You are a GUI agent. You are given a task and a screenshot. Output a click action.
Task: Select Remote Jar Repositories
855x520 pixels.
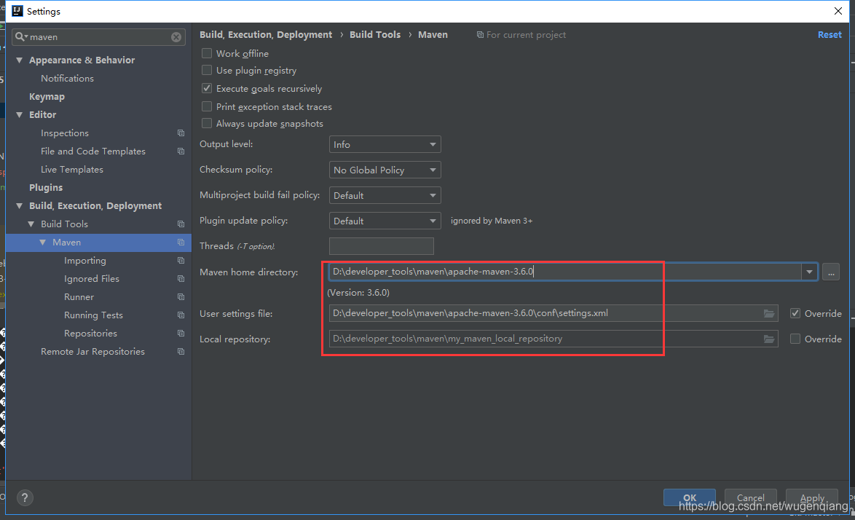pos(92,352)
